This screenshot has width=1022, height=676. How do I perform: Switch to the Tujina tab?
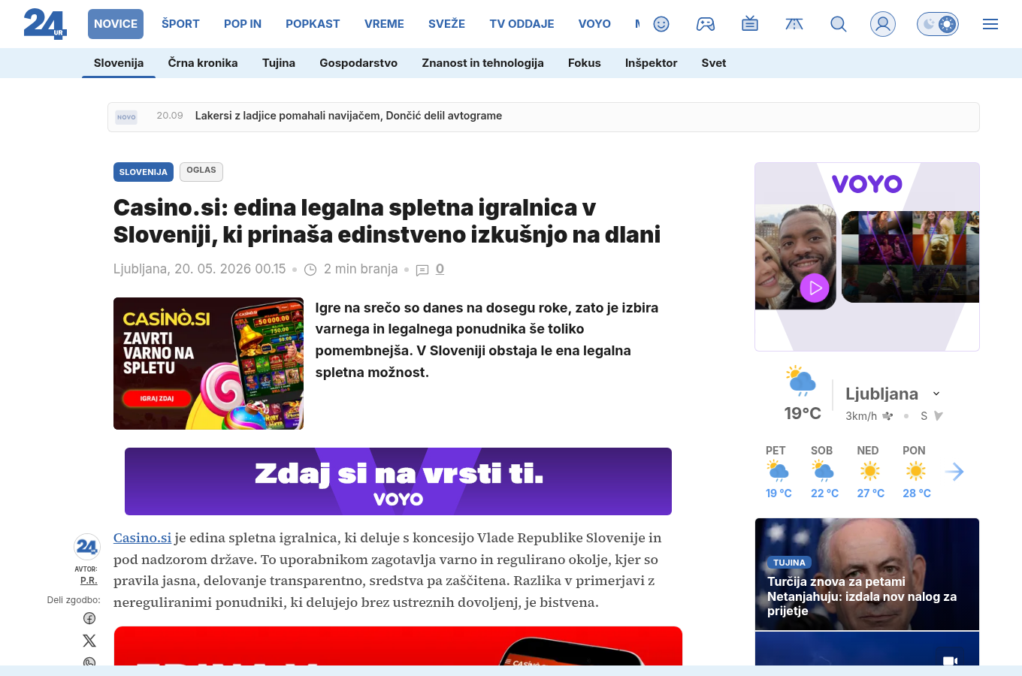tap(279, 63)
